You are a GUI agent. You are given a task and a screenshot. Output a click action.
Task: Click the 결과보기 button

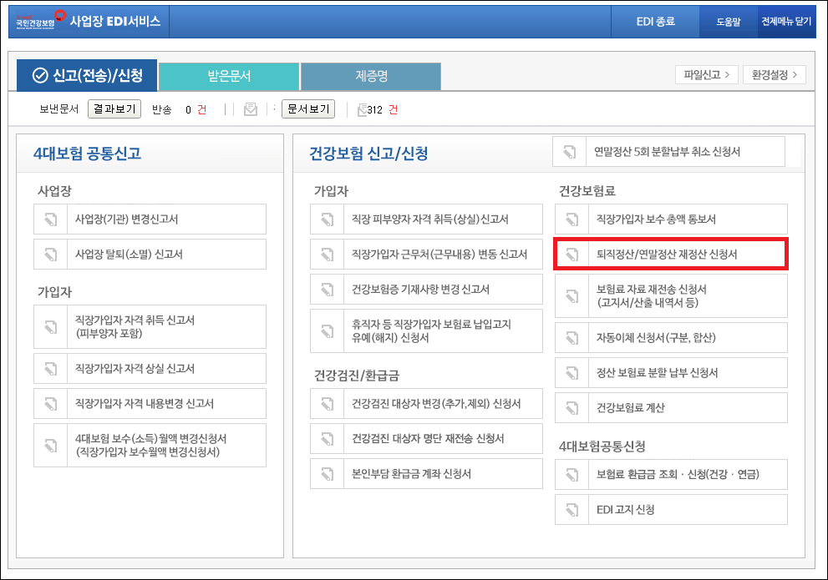pyautogui.click(x=114, y=109)
